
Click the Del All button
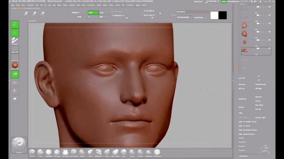coord(258,109)
